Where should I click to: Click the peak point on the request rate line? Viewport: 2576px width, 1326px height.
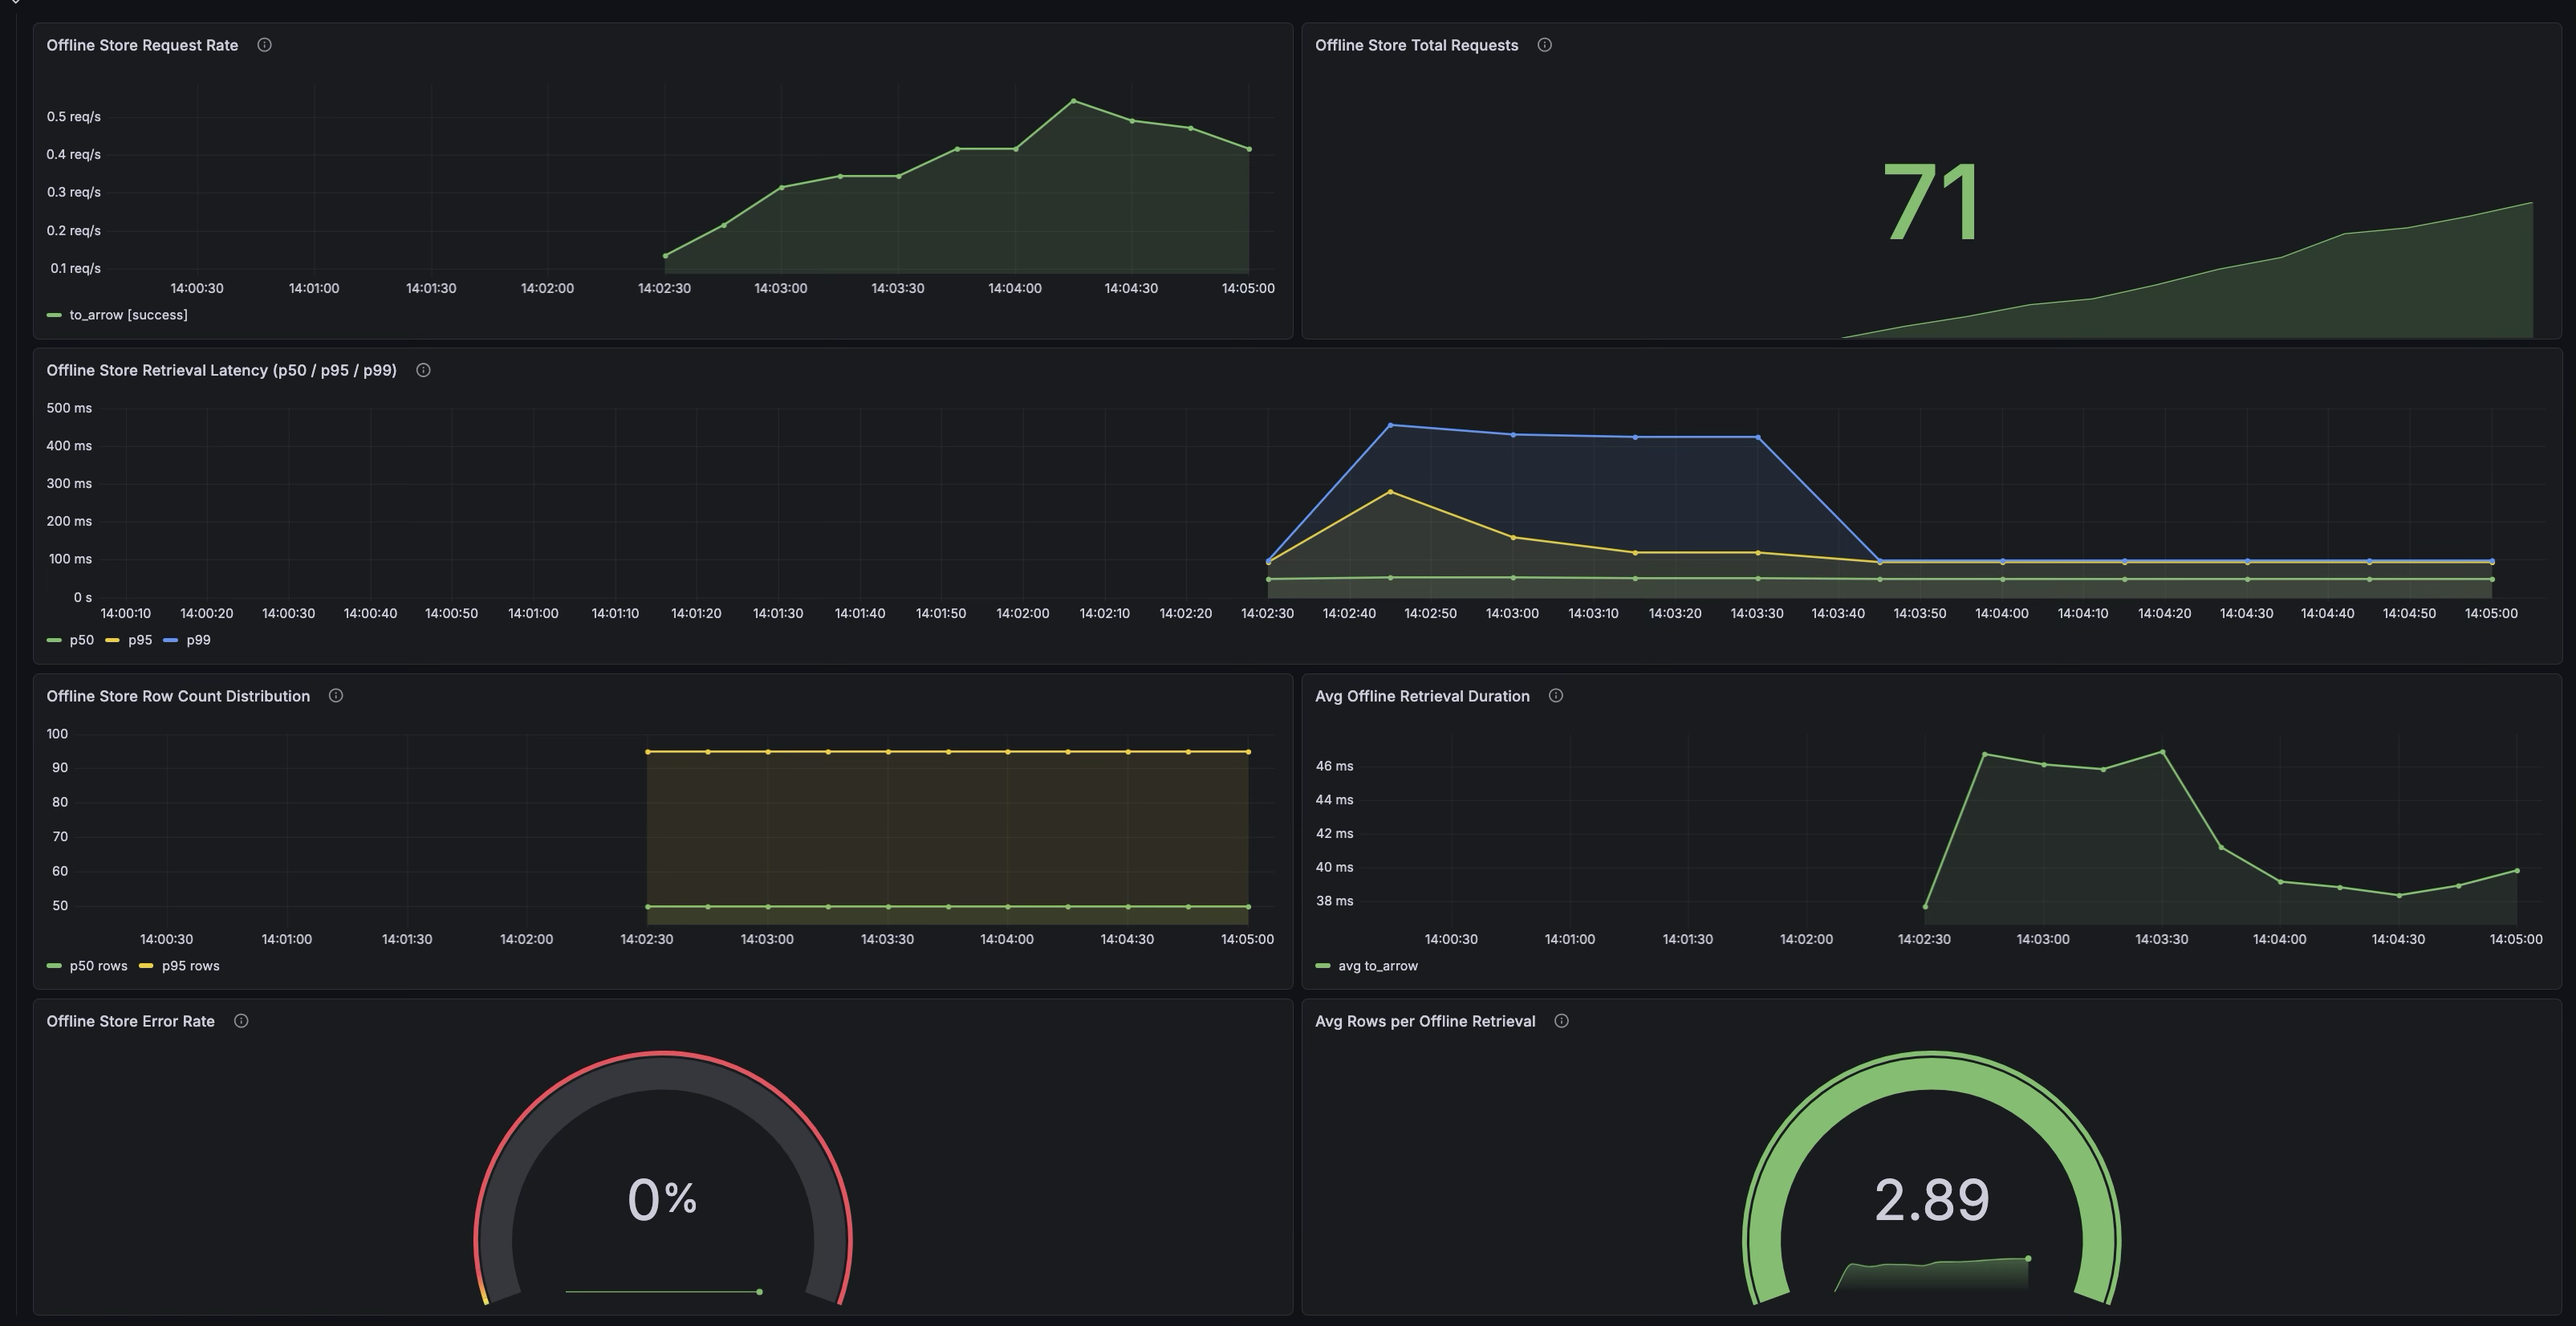tap(1073, 101)
